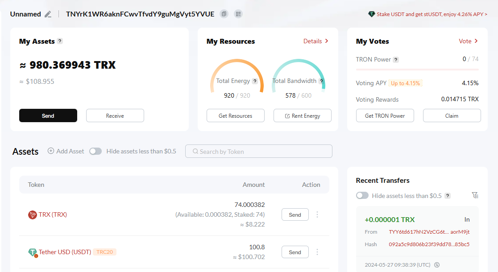Click the Unnamed wallet name
The height and width of the screenshot is (272, 498).
click(x=25, y=14)
